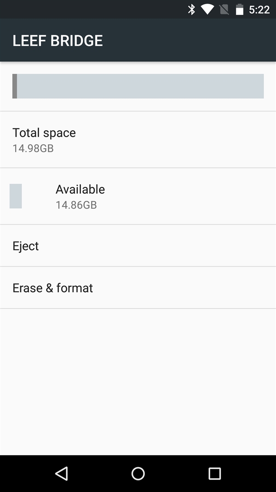Tap the Home circle button
This screenshot has width=276, height=492.
pos(138,473)
